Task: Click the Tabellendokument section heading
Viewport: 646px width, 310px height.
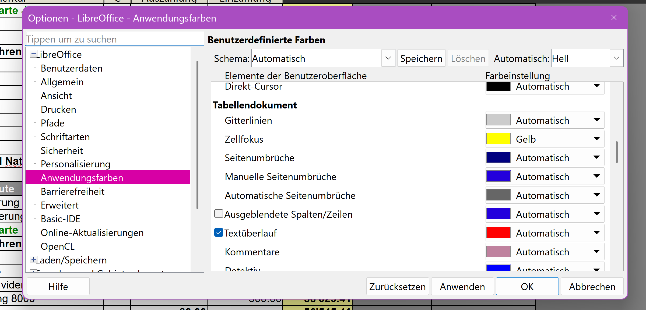Action: point(255,105)
